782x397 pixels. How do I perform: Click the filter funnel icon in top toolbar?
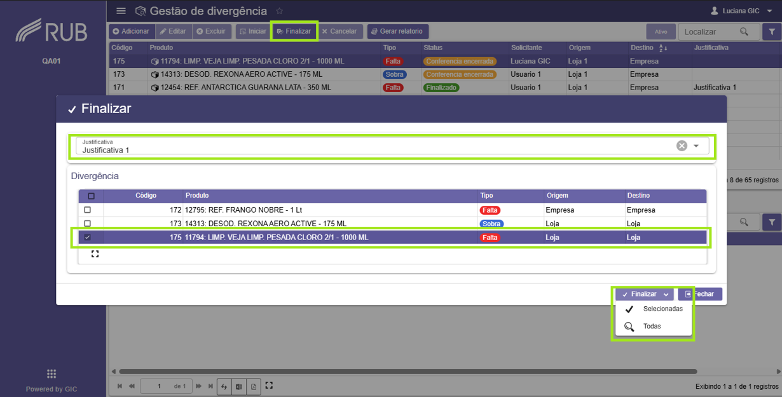(x=772, y=31)
